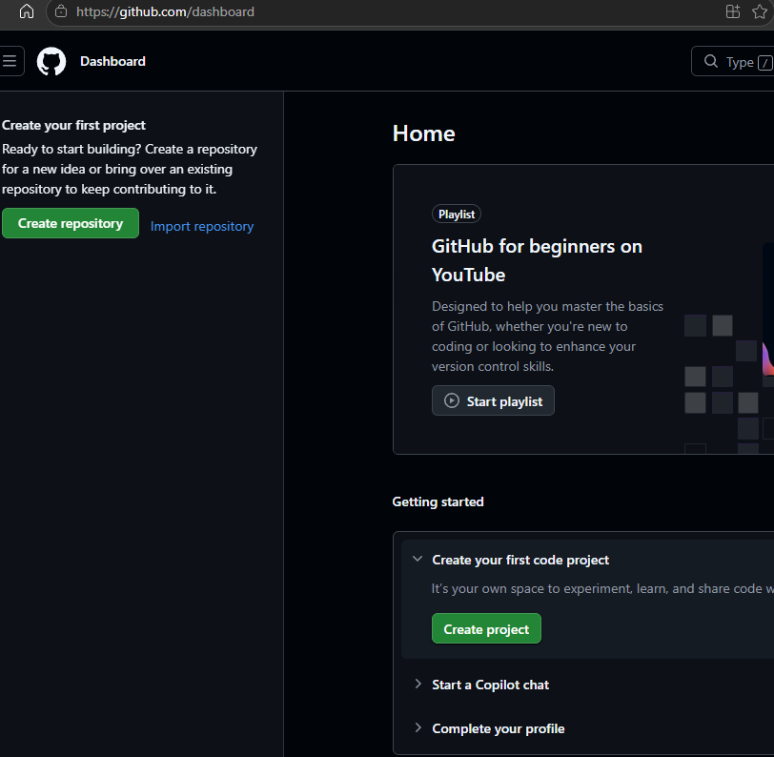
Task: Click 'Create your first code project' title text
Action: (520, 560)
